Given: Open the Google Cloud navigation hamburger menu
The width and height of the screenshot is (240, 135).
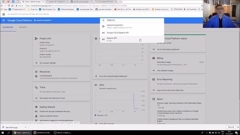Looking at the screenshot, I should tap(4, 20).
